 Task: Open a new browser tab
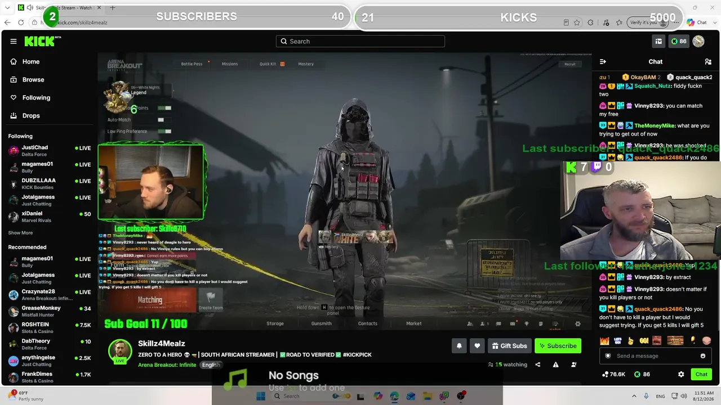112,7
